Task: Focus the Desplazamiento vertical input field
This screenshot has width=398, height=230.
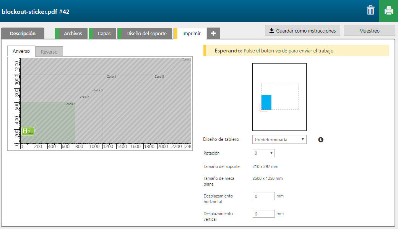Action: [x=263, y=214]
